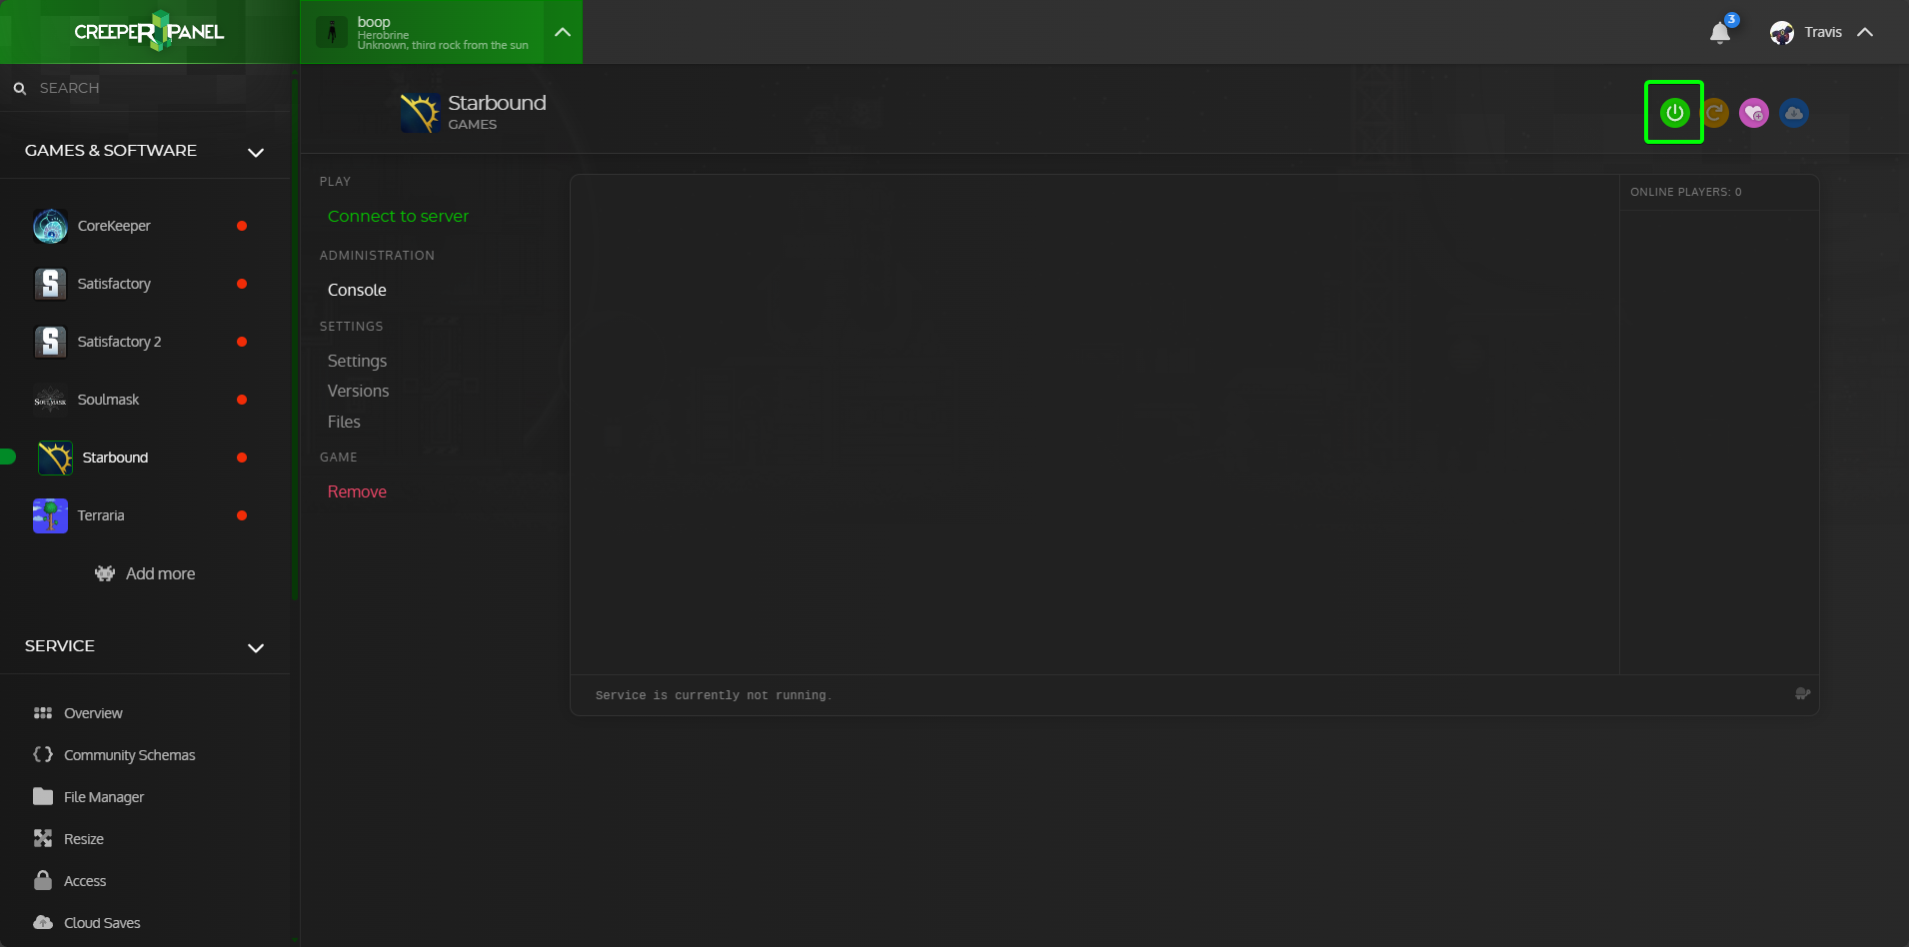Click the Online Players header

1686,192
